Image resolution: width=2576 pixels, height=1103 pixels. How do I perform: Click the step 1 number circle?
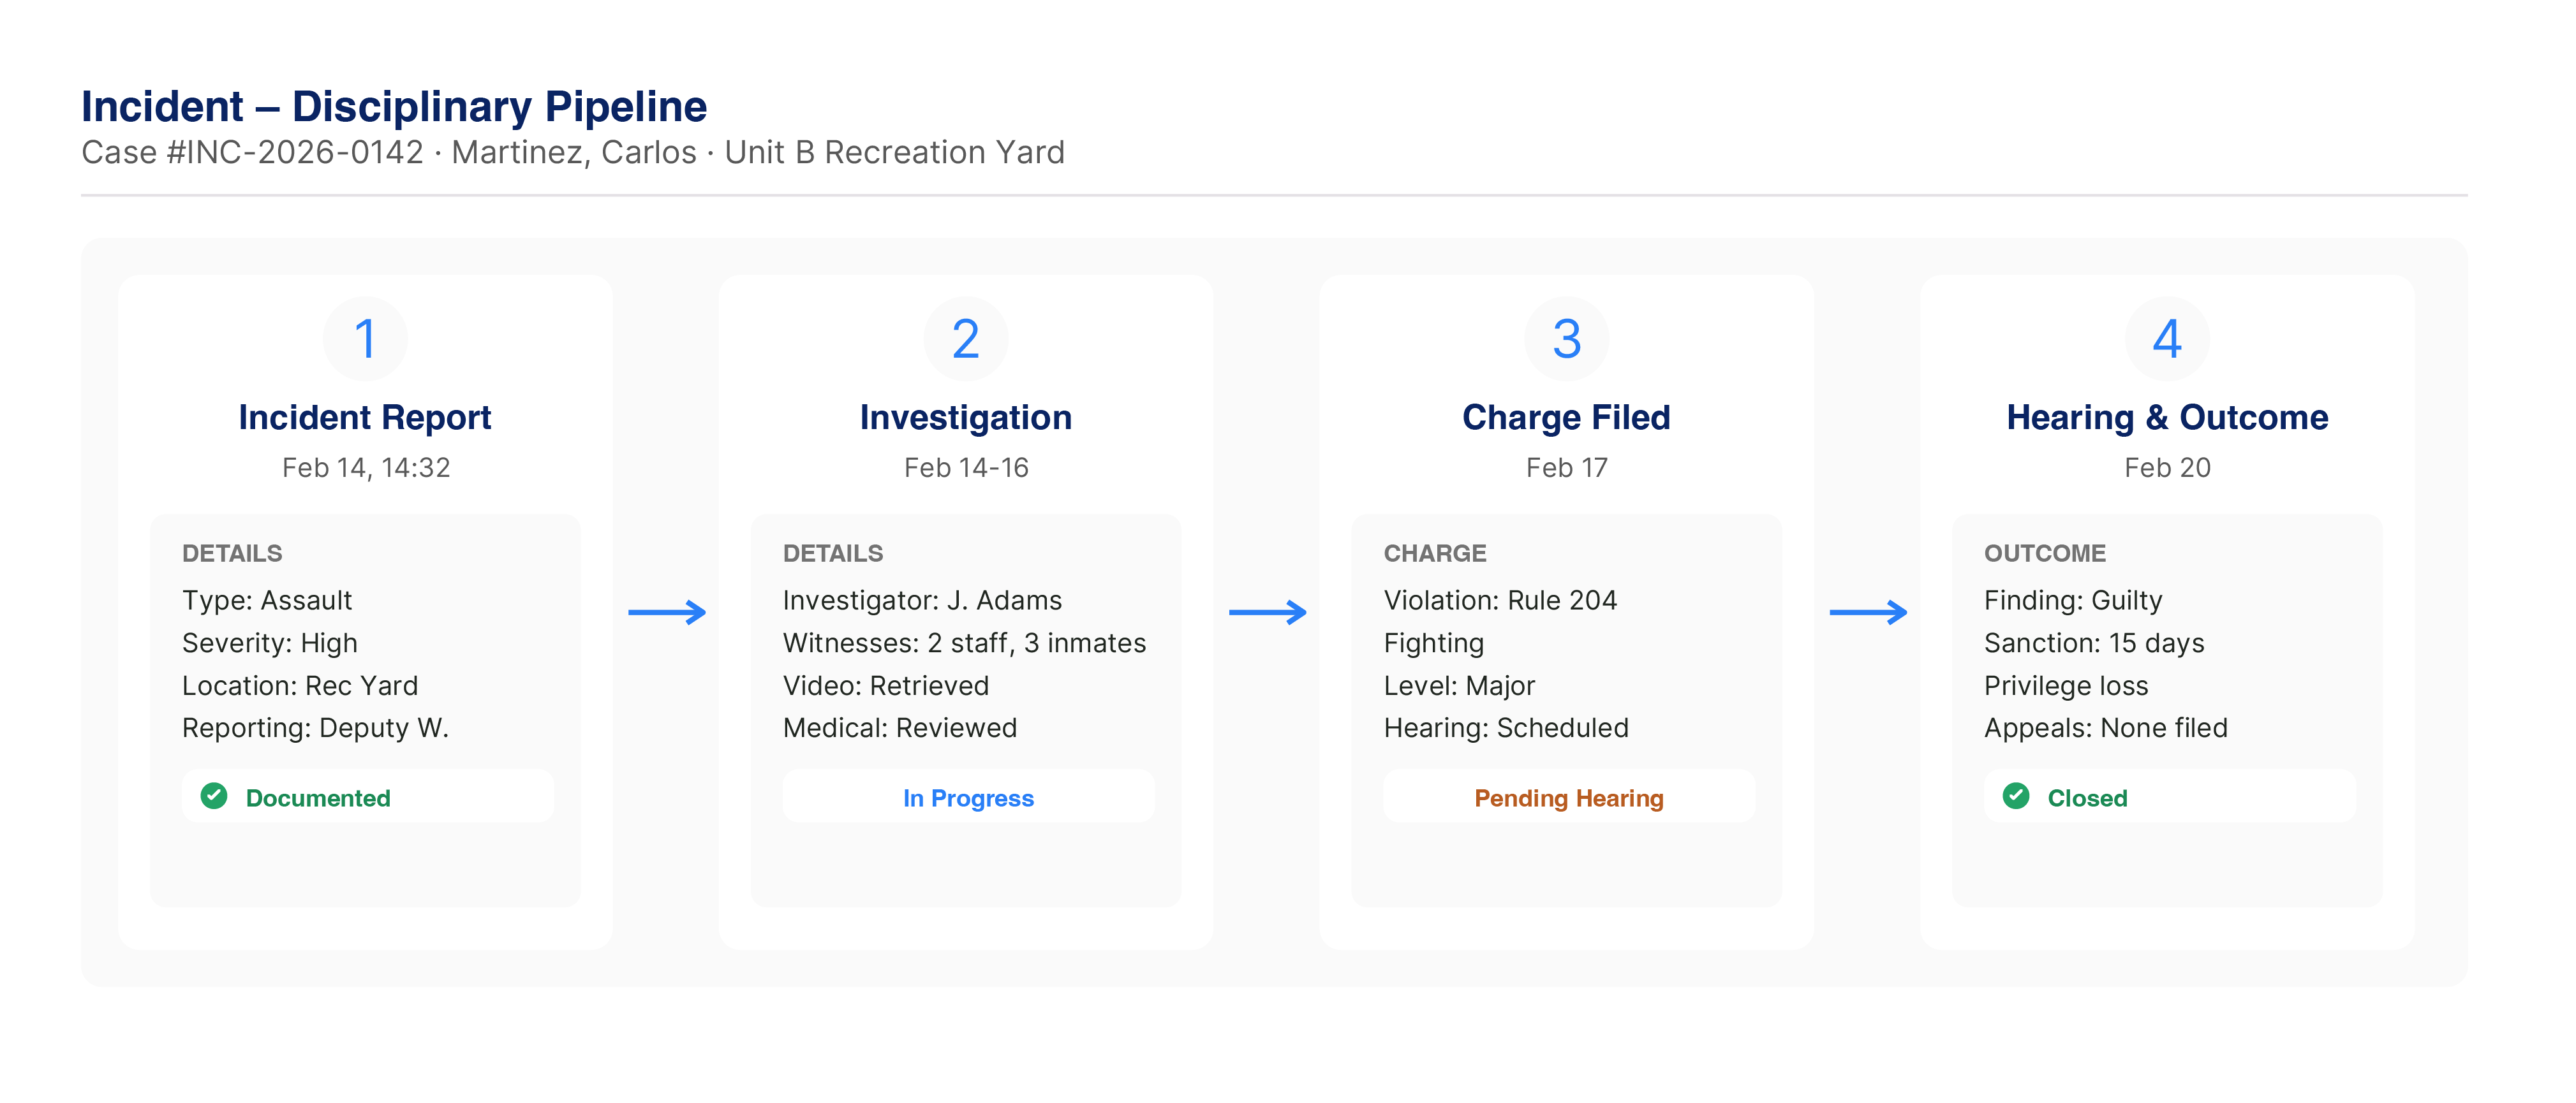click(x=365, y=339)
